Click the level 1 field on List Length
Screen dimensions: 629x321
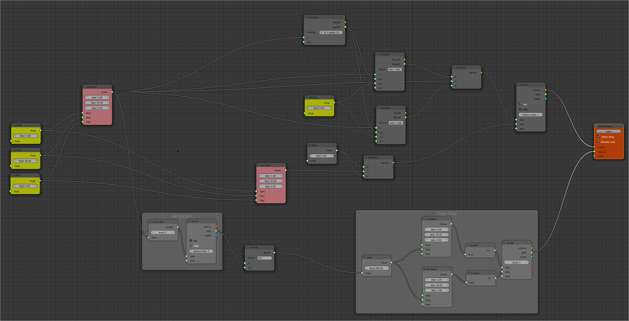coord(163,232)
